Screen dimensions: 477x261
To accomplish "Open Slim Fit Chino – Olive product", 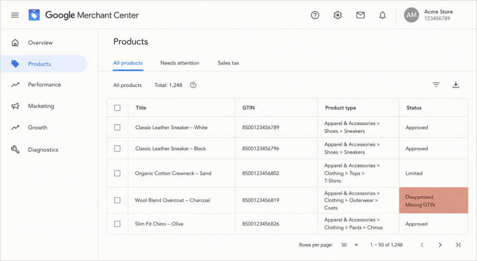I will coord(159,224).
